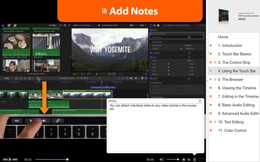Click the Libraries sidebar icon in Final Cut
The height and width of the screenshot is (162, 260).
pos(3,25)
